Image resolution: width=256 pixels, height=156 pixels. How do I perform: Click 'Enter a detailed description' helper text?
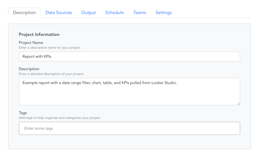coord(51,74)
